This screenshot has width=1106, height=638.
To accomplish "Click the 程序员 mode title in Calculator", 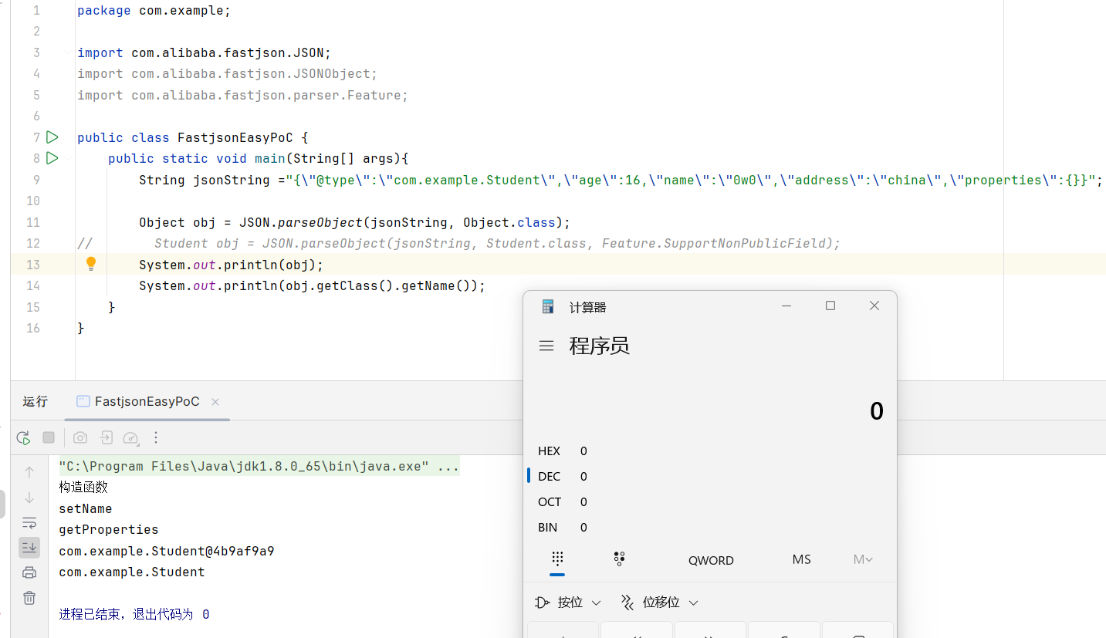I will (600, 346).
